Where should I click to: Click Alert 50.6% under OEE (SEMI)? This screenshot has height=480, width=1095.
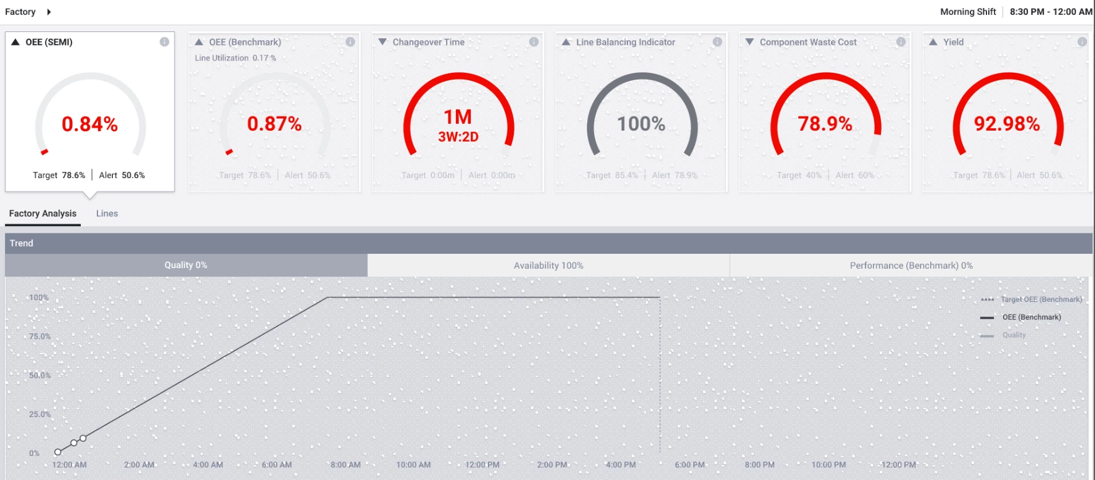(122, 175)
